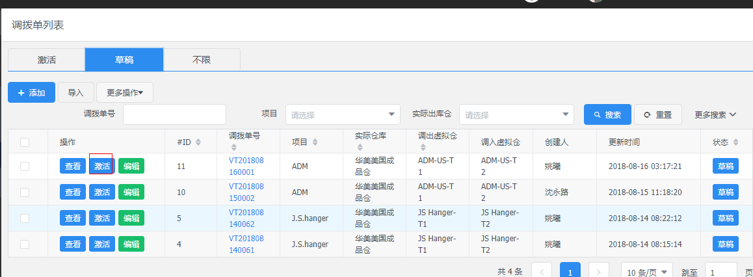Click 编辑 for row ID 4
Image resolution: width=753 pixels, height=277 pixels.
(x=131, y=244)
